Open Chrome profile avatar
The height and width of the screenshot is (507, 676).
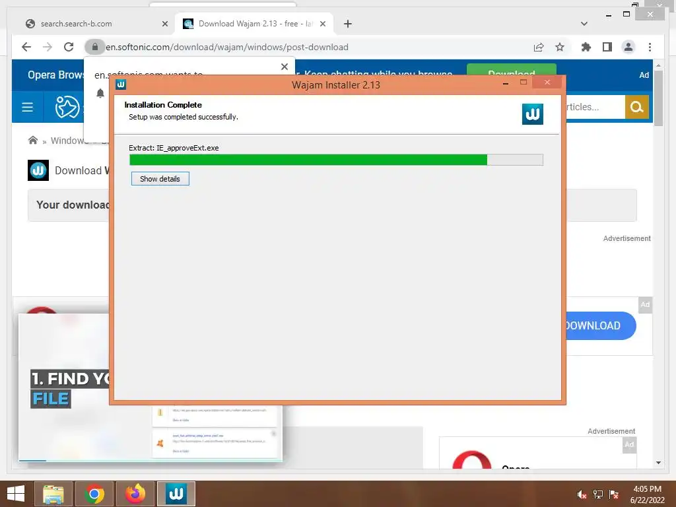coord(628,47)
